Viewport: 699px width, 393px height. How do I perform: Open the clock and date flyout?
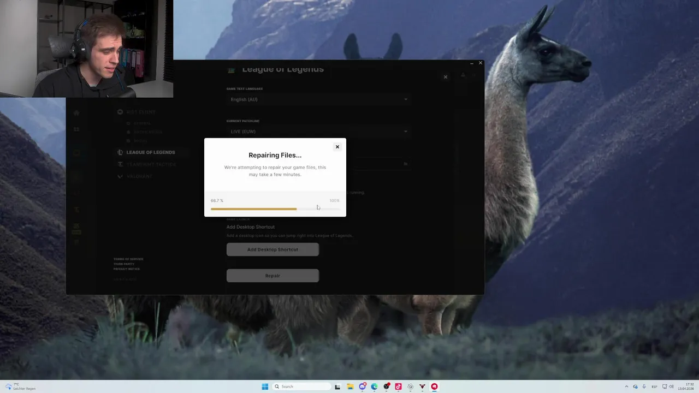click(x=687, y=386)
